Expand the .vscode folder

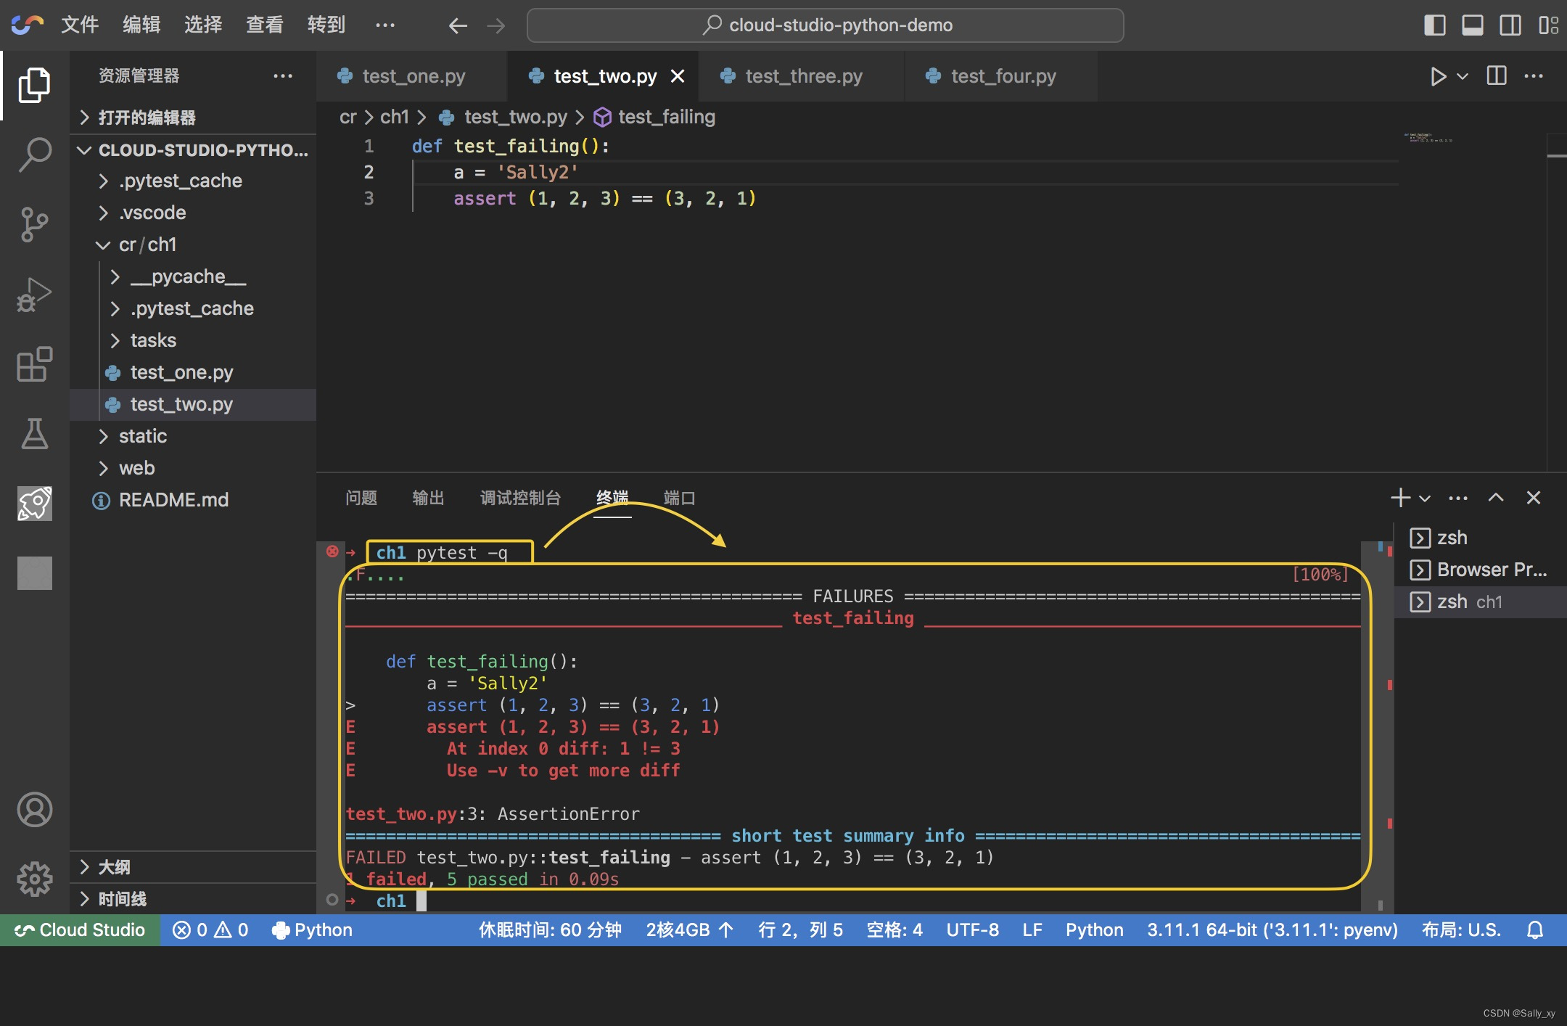(193, 213)
